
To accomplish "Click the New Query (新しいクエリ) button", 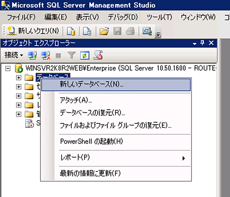I will point(33,31).
